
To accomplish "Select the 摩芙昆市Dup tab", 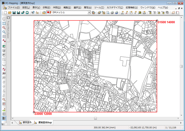I will (x=43, y=123).
